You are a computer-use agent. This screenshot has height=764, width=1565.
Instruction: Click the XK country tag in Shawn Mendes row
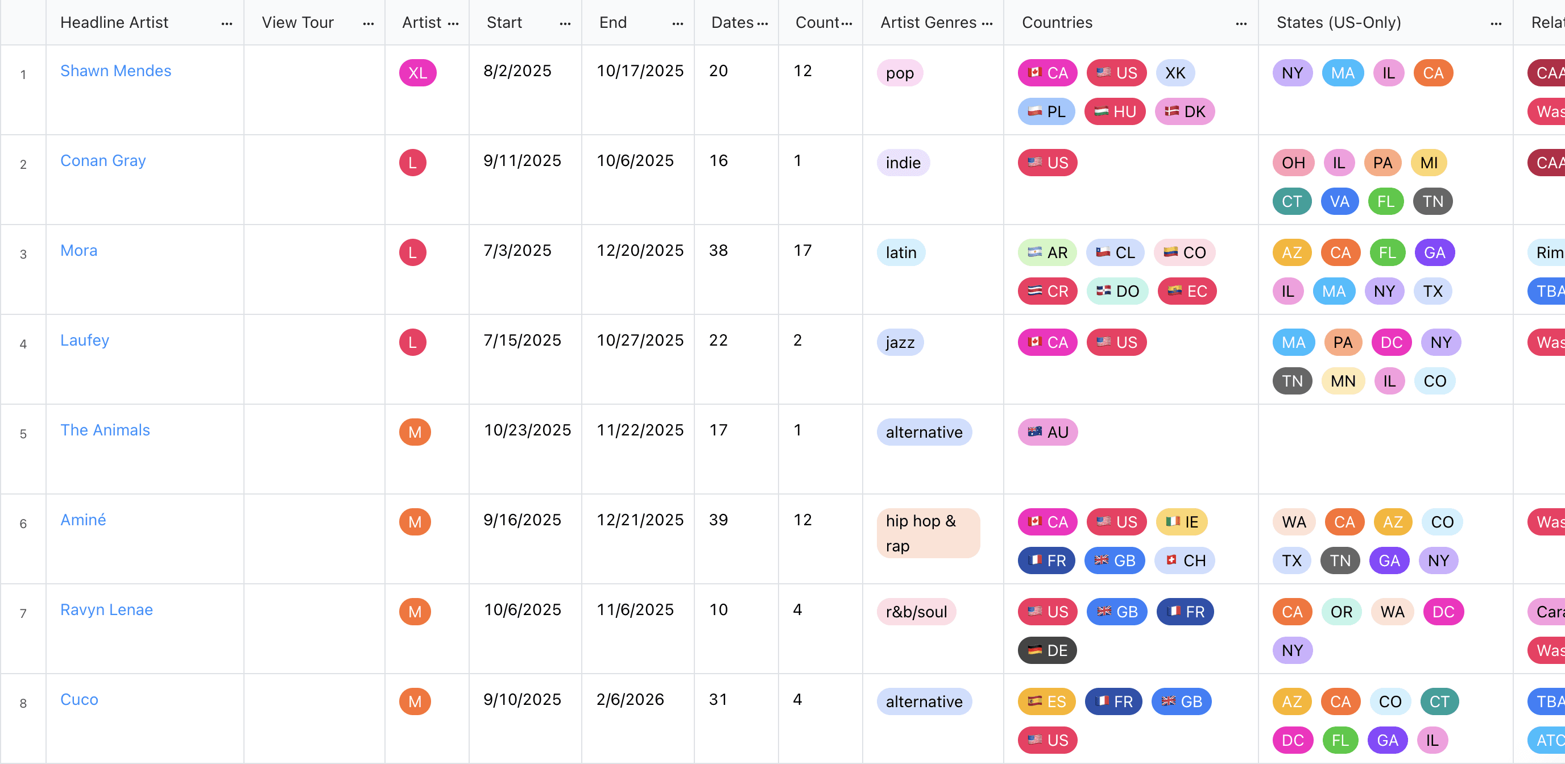[x=1175, y=73]
